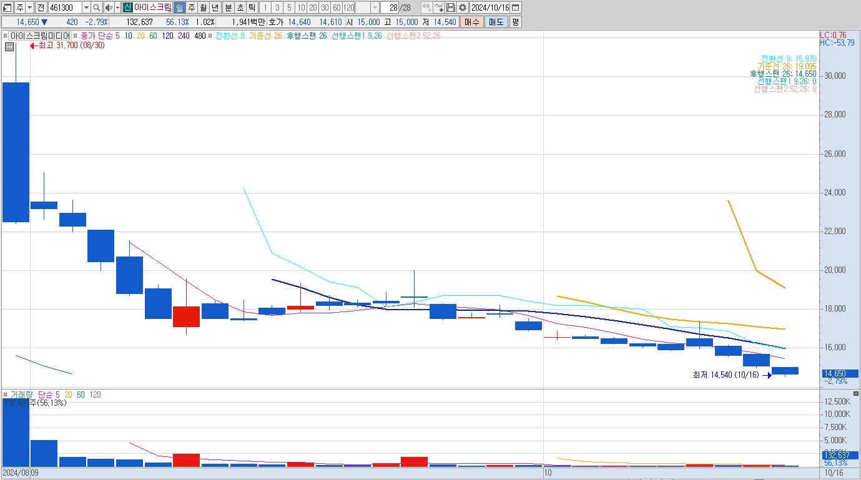Click the data grid icon on chart
Screen dimensions: 861x480
click(x=9, y=46)
